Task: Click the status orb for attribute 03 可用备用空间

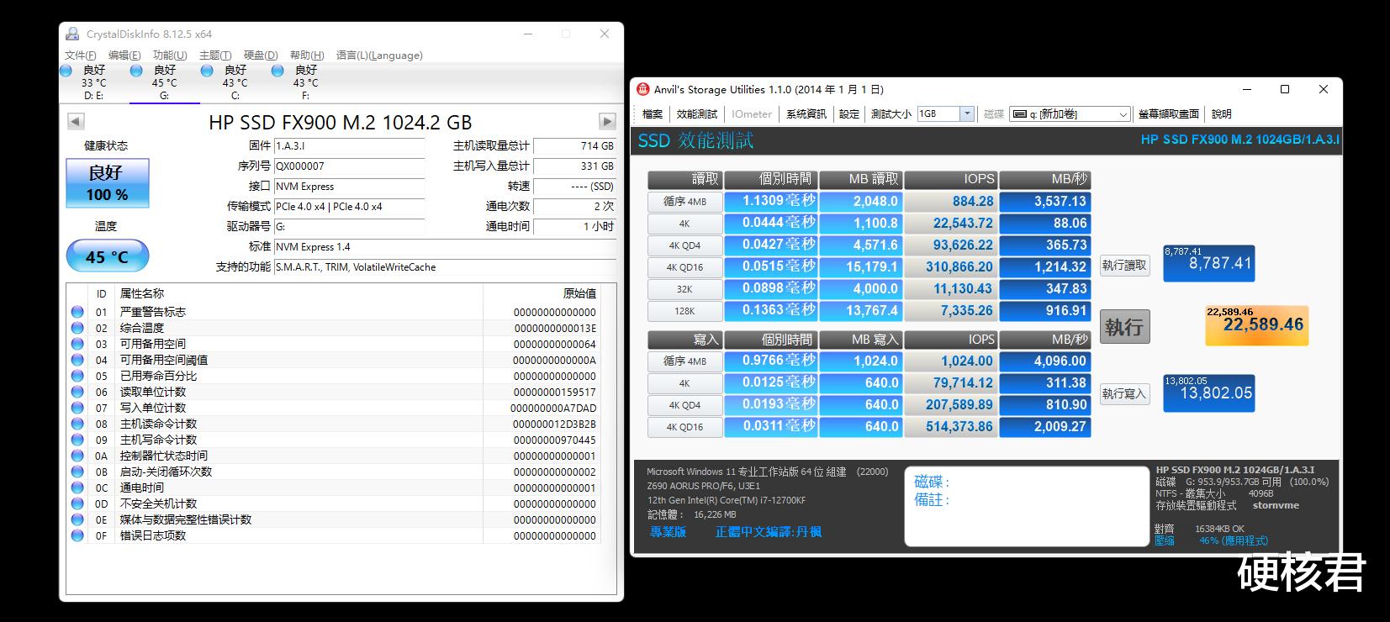Action: pos(77,344)
